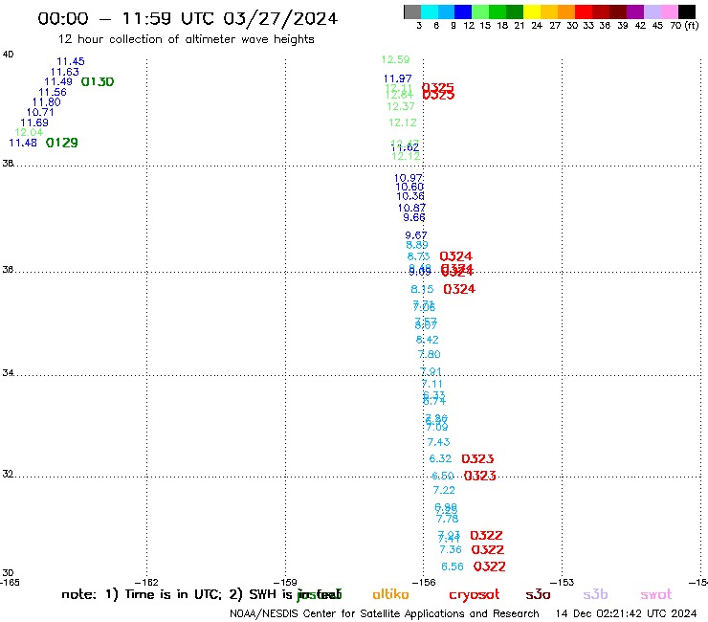Click the wave height value 11.97
The width and height of the screenshot is (708, 622).
[x=397, y=78]
